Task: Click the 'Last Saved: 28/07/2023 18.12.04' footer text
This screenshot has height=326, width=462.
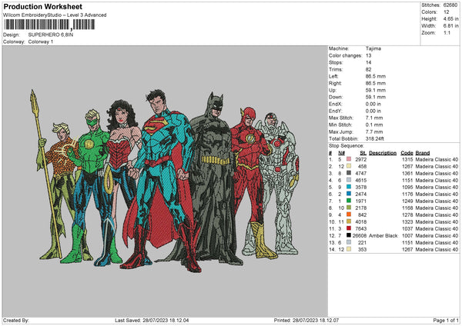Action: point(152,320)
